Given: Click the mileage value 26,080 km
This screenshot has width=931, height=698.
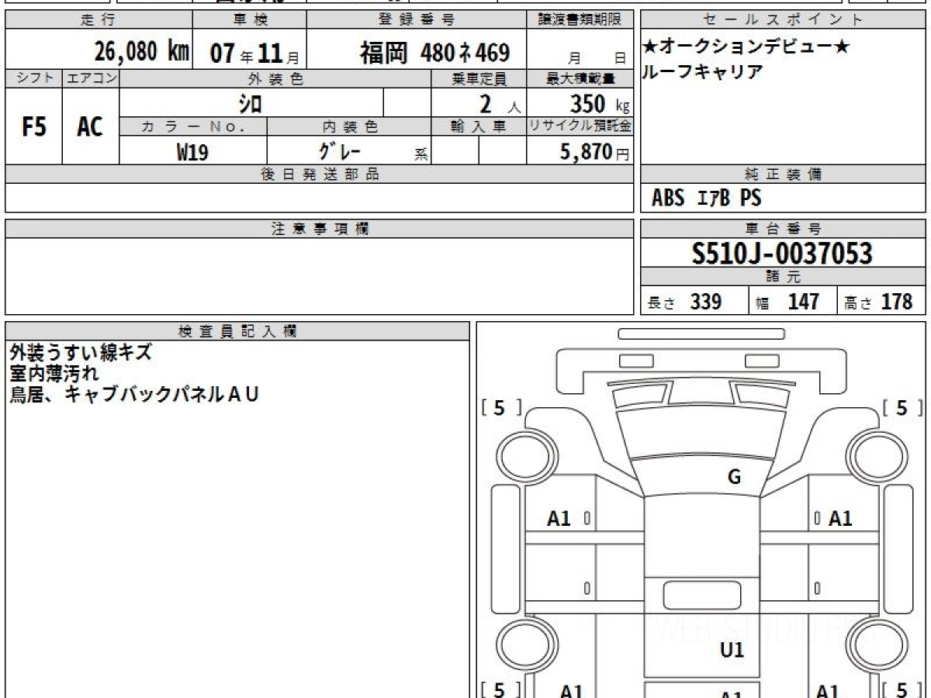Looking at the screenshot, I should pos(142,52).
